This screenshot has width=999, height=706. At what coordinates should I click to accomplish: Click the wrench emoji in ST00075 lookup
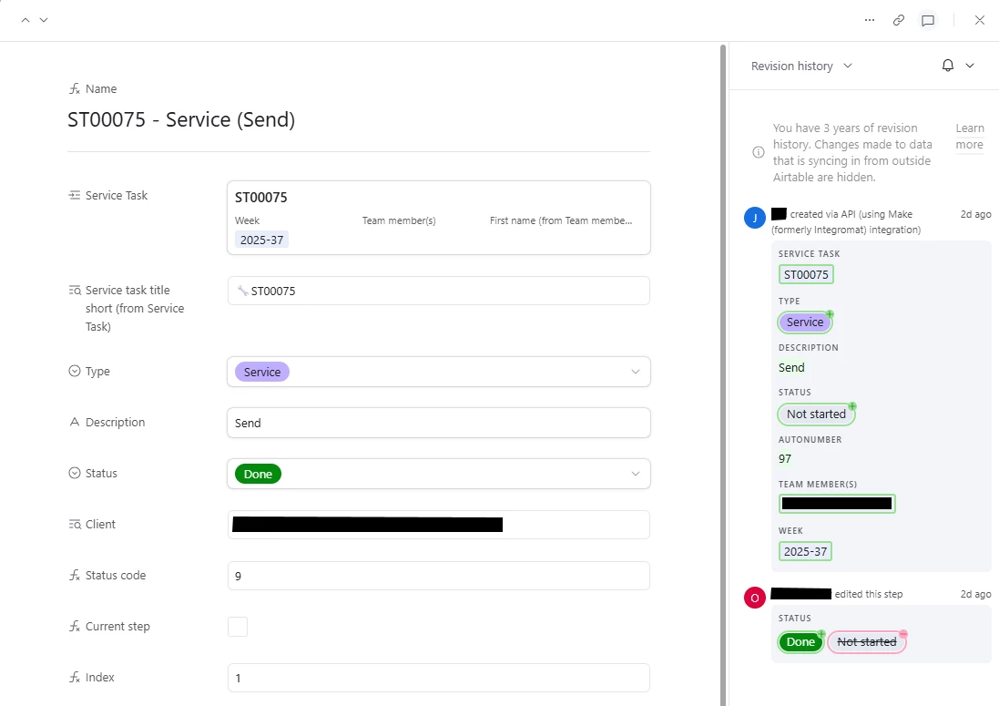242,291
